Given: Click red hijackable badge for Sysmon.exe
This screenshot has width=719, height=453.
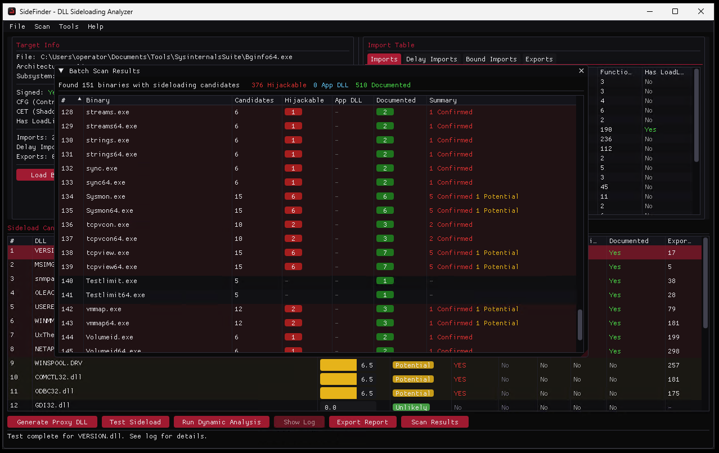Looking at the screenshot, I should (293, 196).
